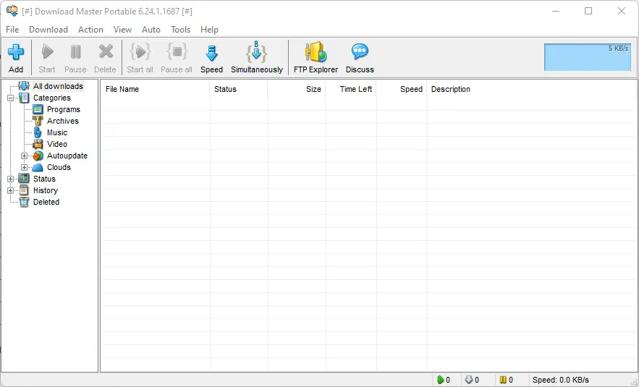This screenshot has height=387, width=639.
Task: Select the Status tree node
Action: pos(44,179)
